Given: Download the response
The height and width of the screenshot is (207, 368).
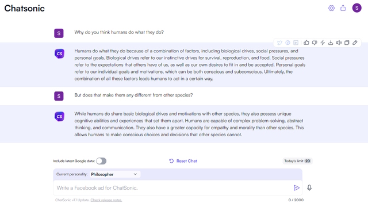Looking at the screenshot, I should click(x=331, y=43).
